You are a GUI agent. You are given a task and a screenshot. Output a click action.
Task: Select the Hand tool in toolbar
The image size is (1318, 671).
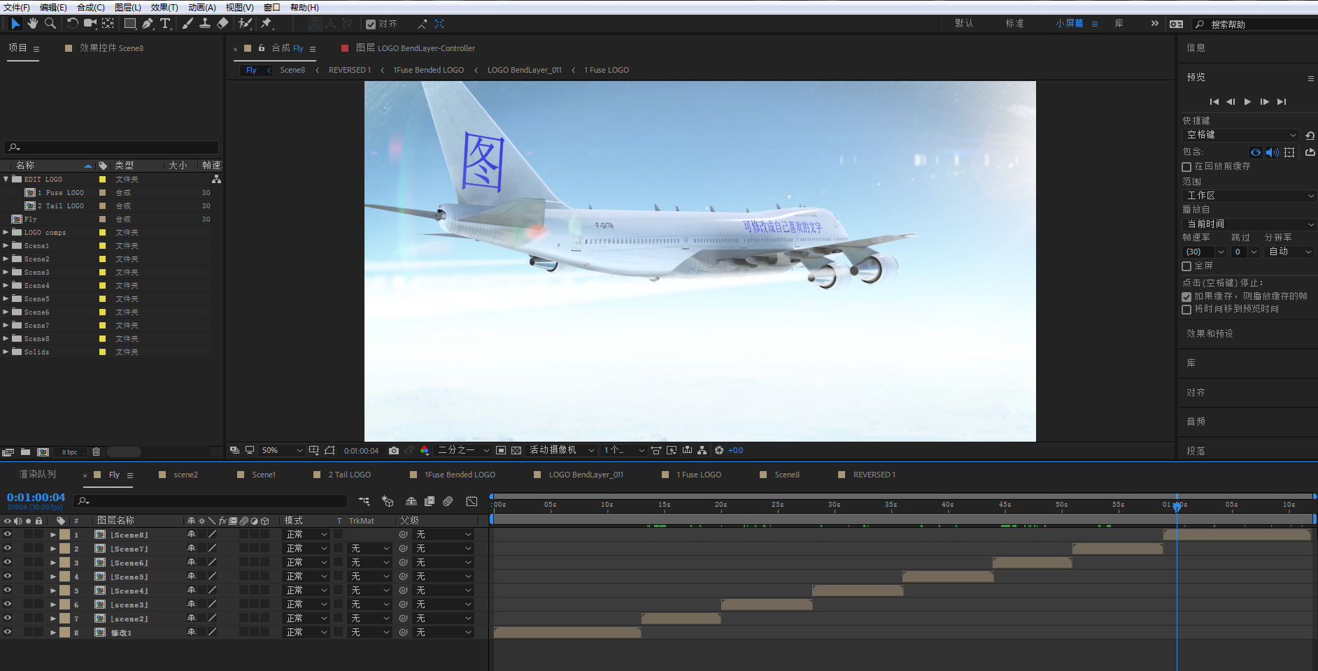tap(33, 24)
